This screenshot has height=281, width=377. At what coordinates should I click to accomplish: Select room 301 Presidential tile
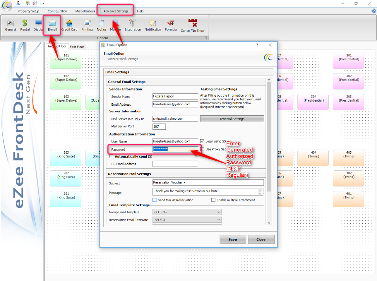348,61
